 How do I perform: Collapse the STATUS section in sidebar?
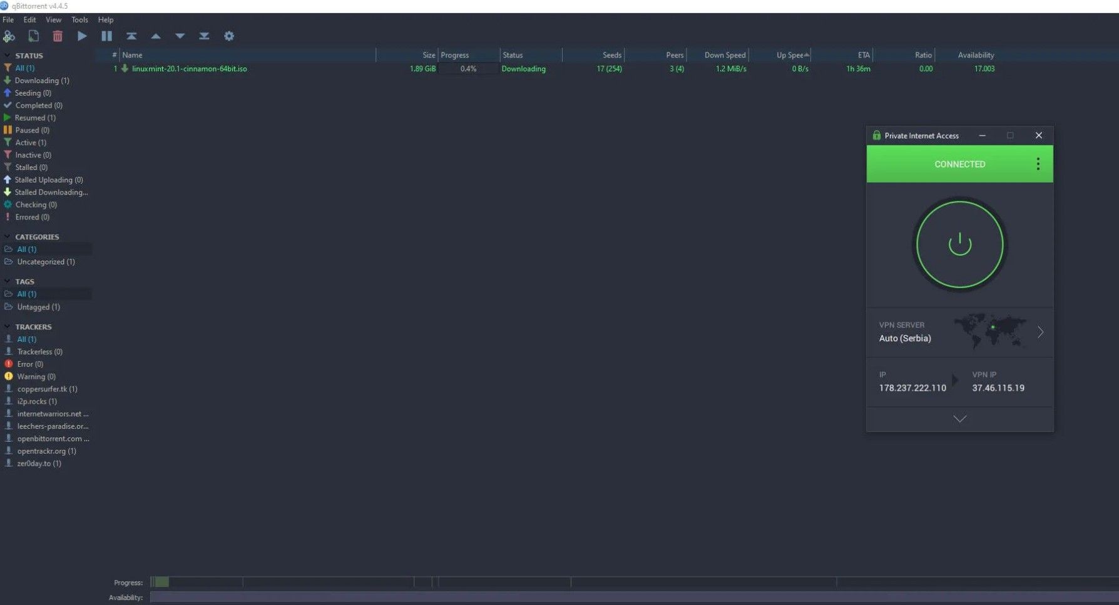tap(7, 56)
